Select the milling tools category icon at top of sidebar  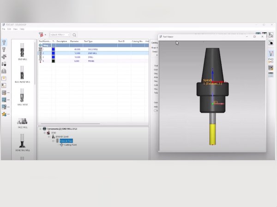point(4,43)
